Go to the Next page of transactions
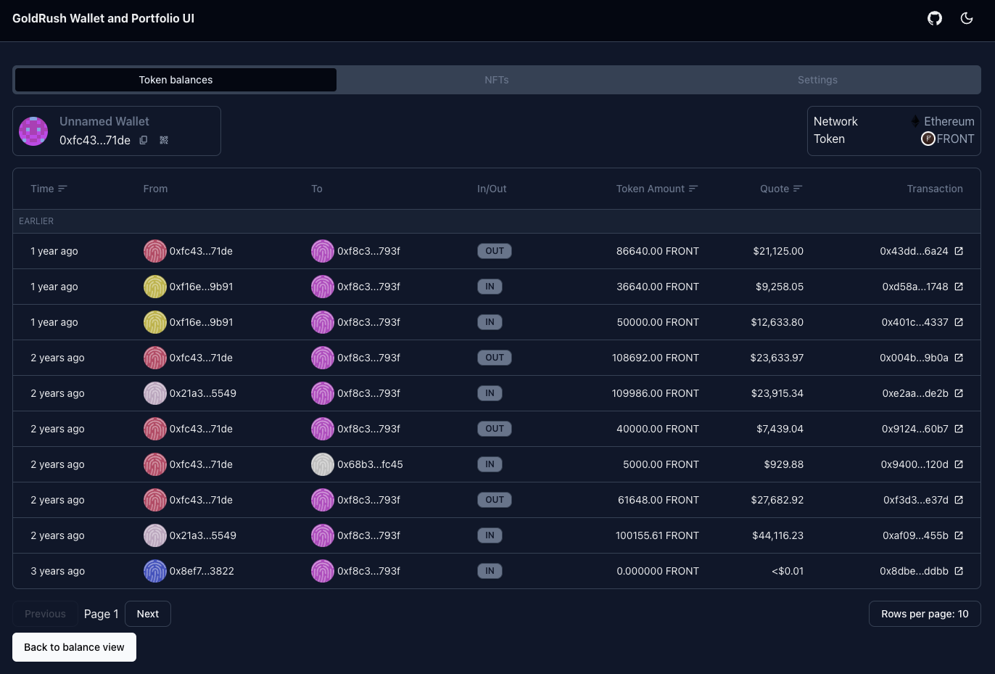 [148, 613]
